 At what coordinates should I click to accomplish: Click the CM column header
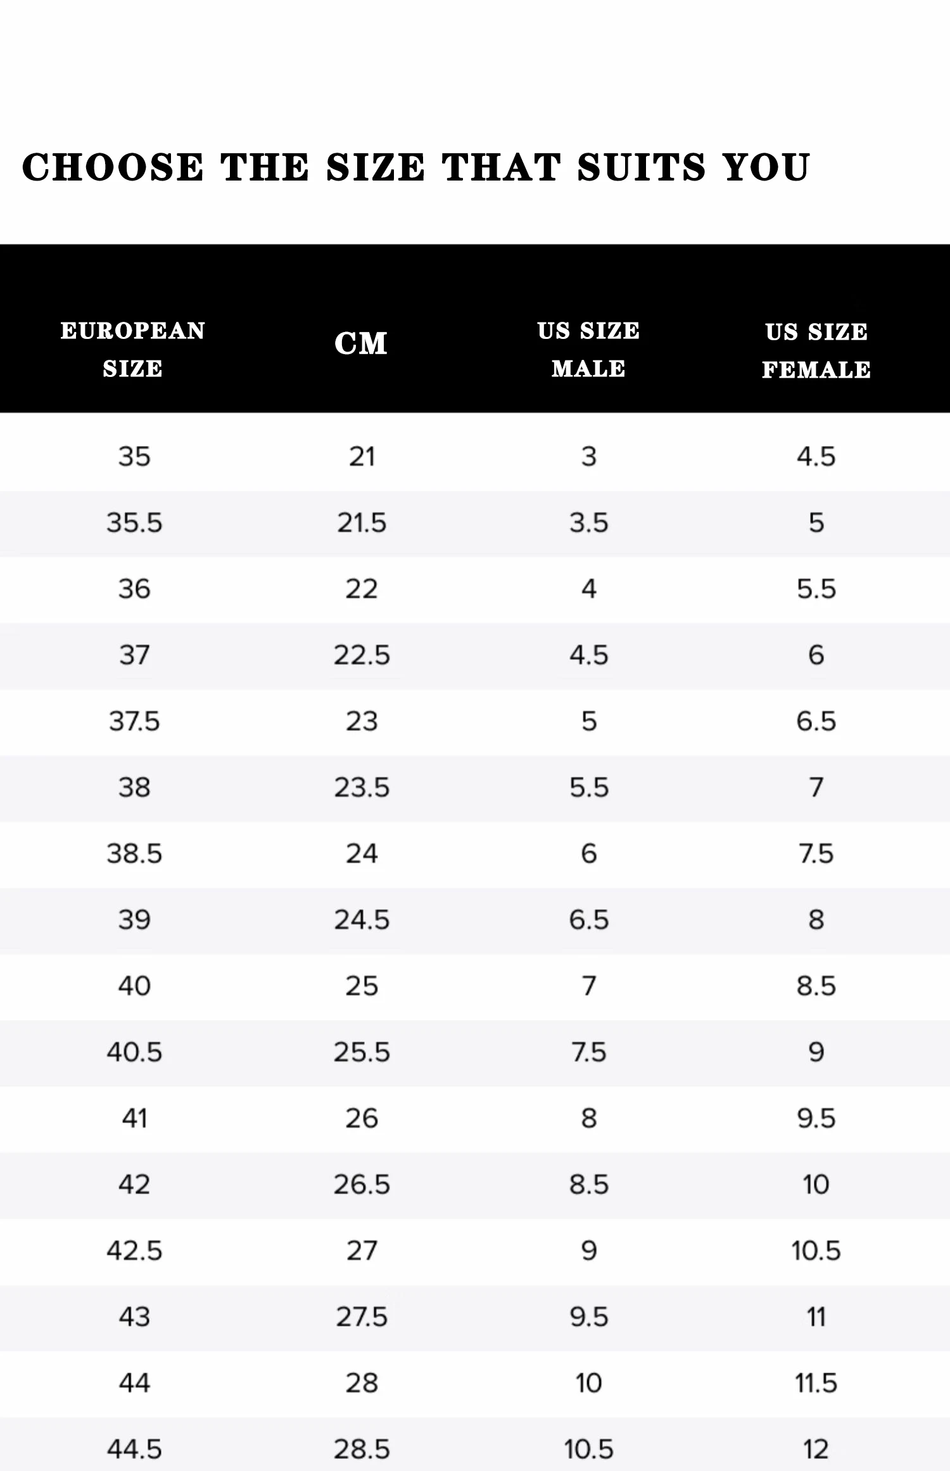(x=361, y=344)
